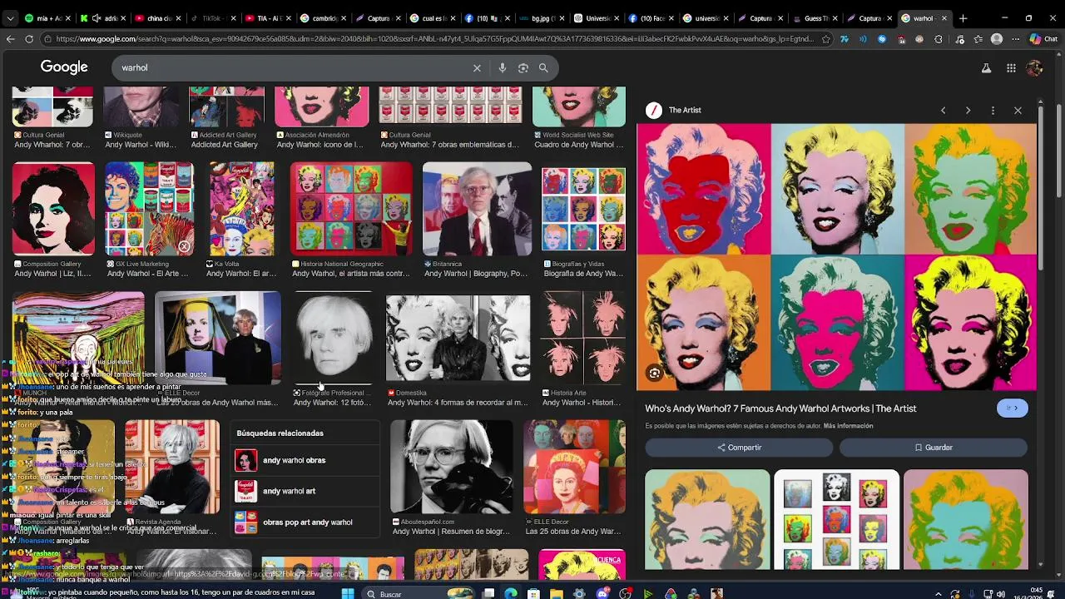
Task: Select related search 'andy warhol art'
Action: pos(305,491)
